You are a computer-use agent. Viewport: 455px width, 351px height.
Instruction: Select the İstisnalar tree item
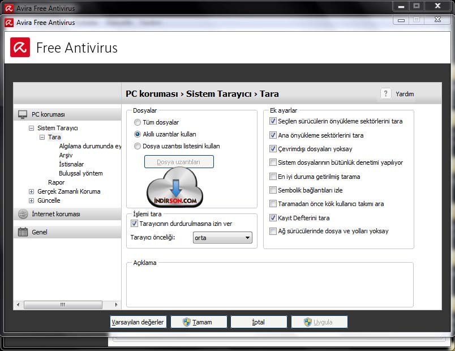(71, 164)
